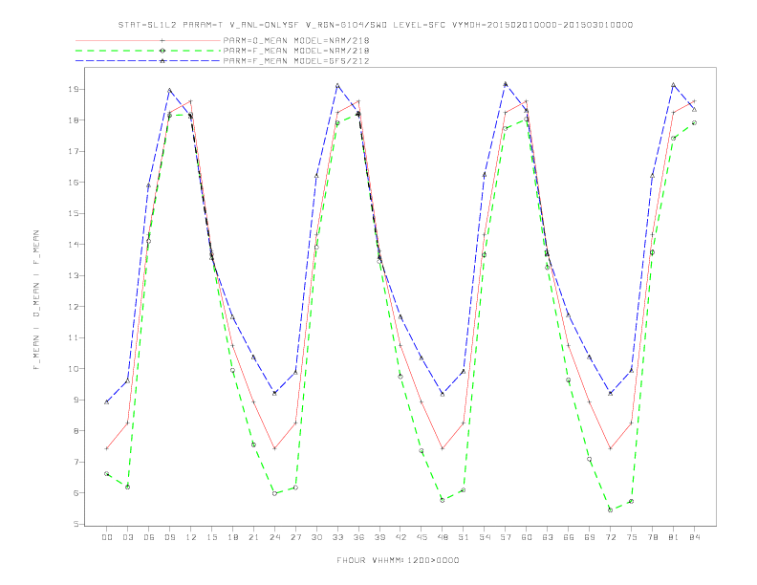Select legend label PARM=F_MEAN MODEL=GFS/212

tap(296, 61)
